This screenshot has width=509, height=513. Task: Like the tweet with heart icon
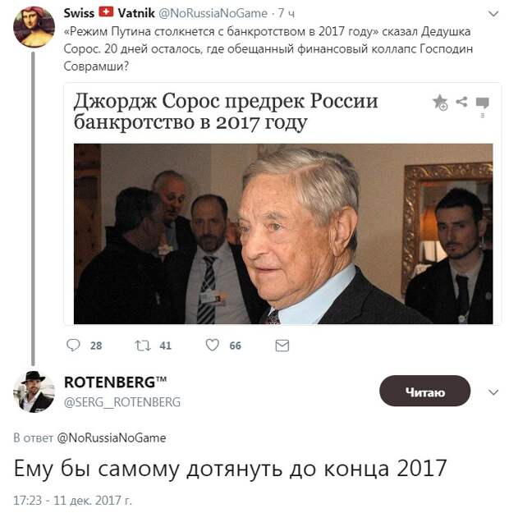212,346
